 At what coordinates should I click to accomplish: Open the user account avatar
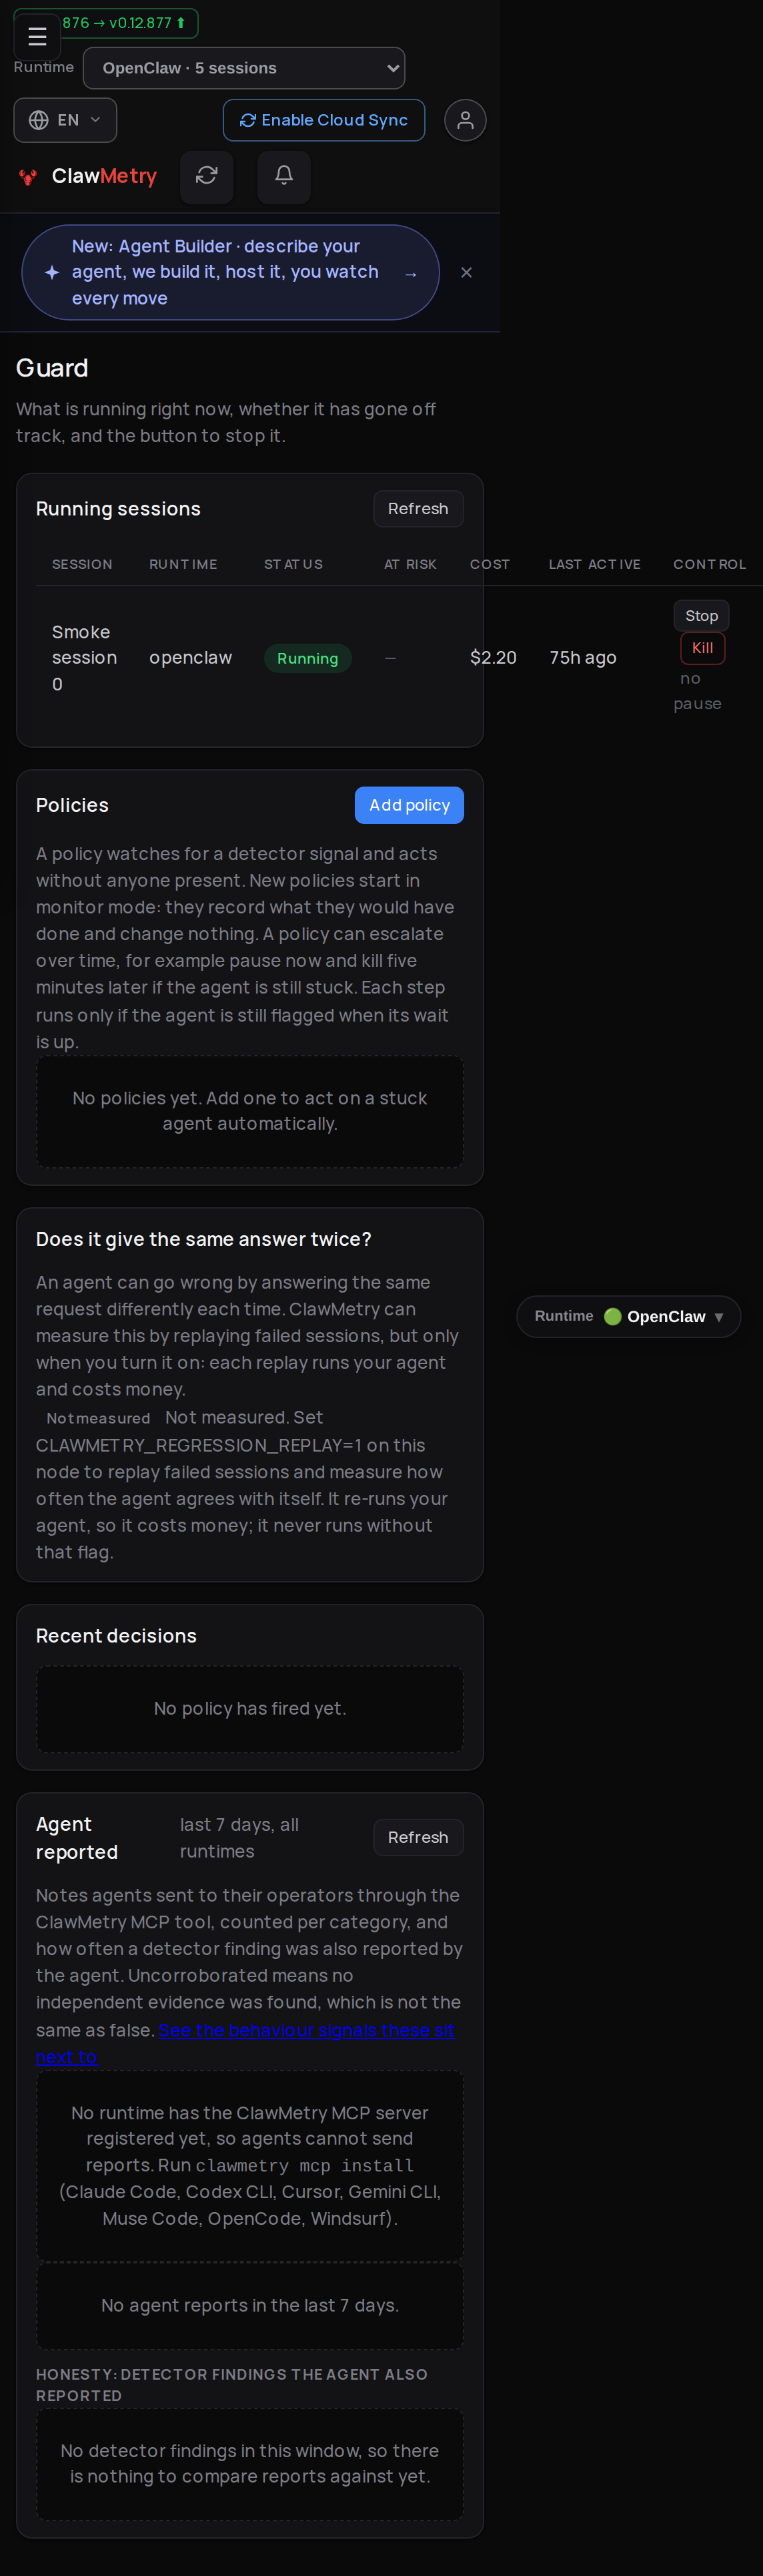466,120
